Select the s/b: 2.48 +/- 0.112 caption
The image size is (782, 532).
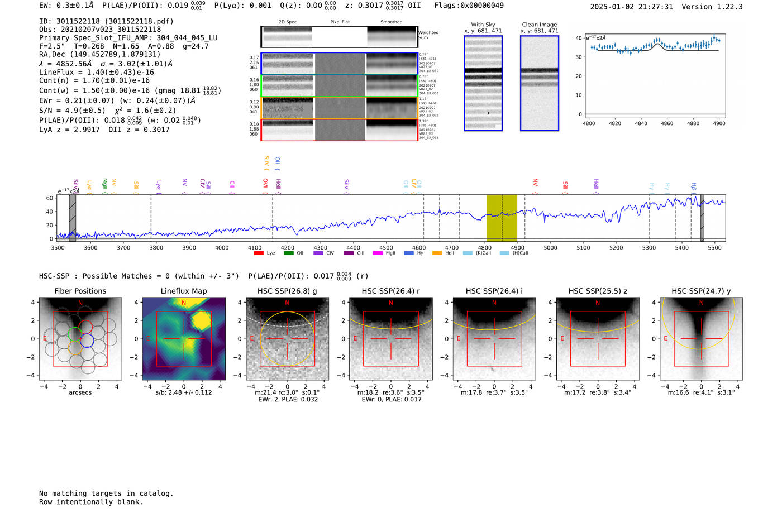pyautogui.click(x=184, y=392)
